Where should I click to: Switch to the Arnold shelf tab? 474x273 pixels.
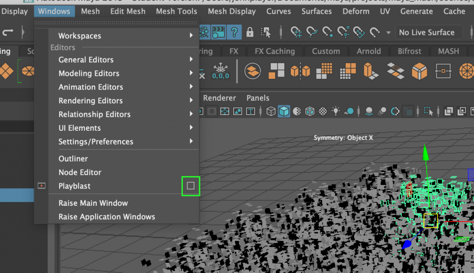click(368, 51)
